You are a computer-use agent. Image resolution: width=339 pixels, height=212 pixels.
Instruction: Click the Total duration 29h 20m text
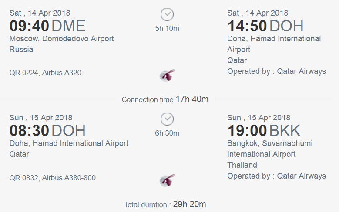point(165,204)
